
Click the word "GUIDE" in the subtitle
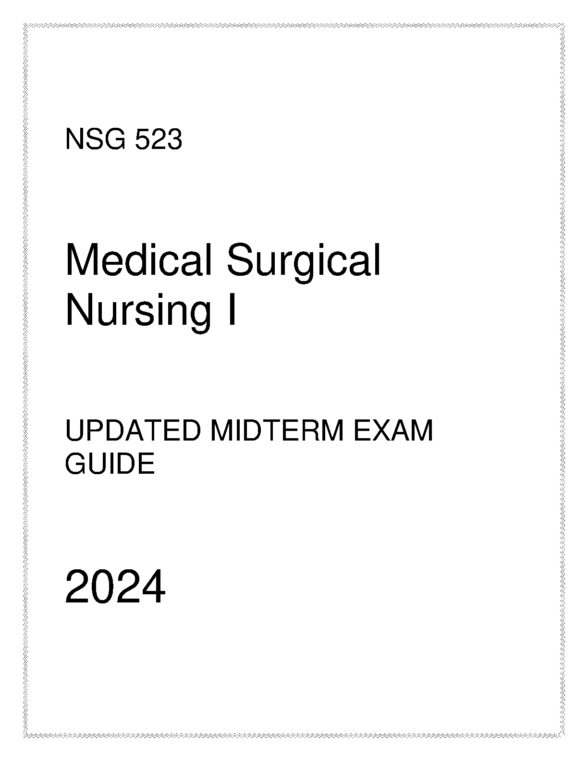pos(110,464)
